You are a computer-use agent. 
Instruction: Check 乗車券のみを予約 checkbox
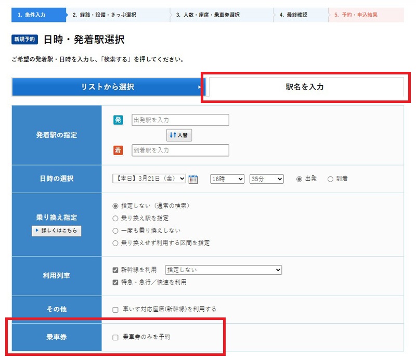(x=115, y=337)
